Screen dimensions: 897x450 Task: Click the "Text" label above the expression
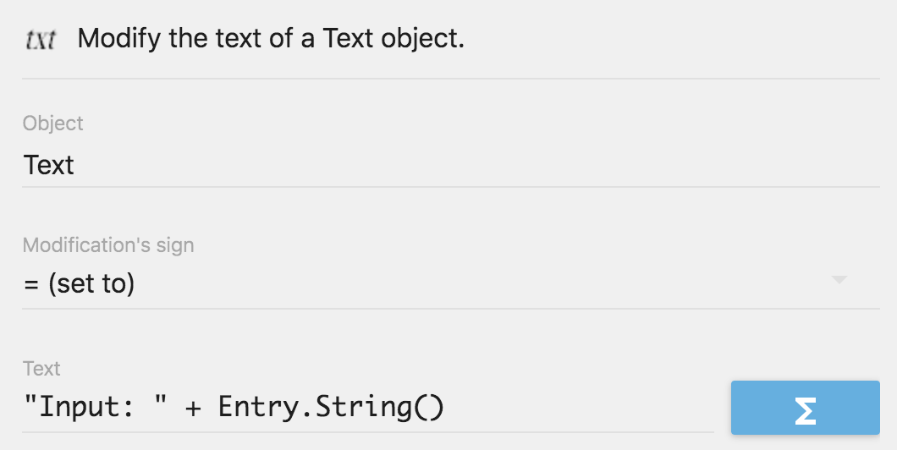pos(41,369)
